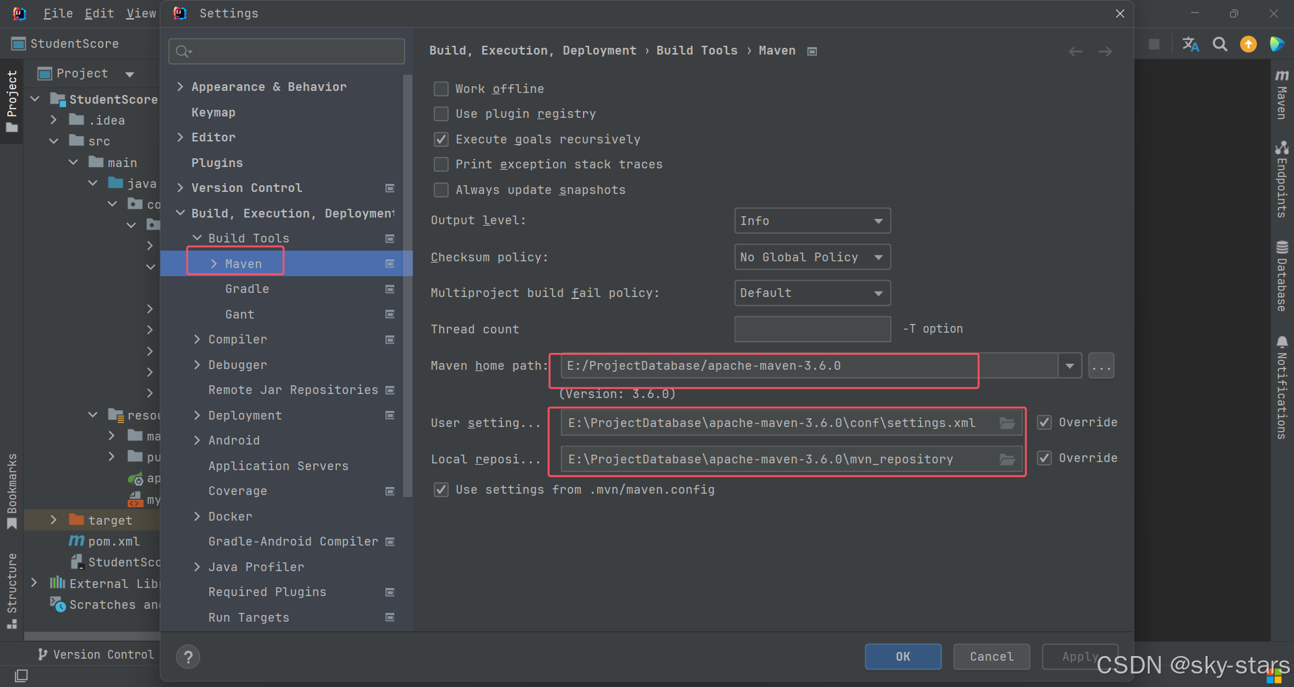The height and width of the screenshot is (687, 1294).
Task: Click the Maven home path field
Action: (809, 366)
